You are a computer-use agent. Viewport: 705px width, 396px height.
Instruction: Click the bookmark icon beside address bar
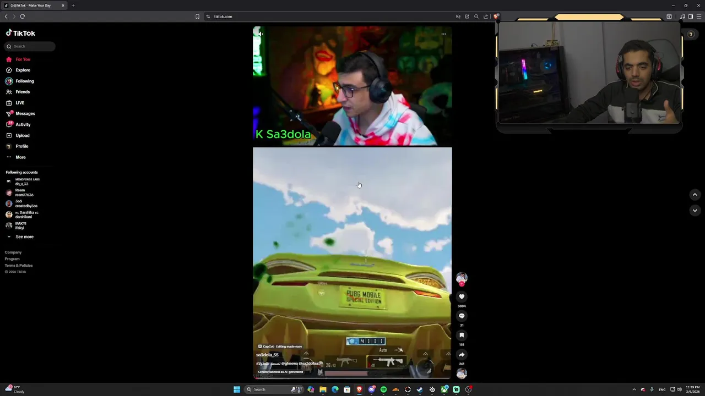197,16
